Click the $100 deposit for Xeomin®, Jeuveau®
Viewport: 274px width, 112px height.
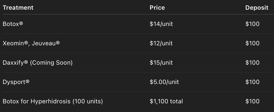pos(252,43)
